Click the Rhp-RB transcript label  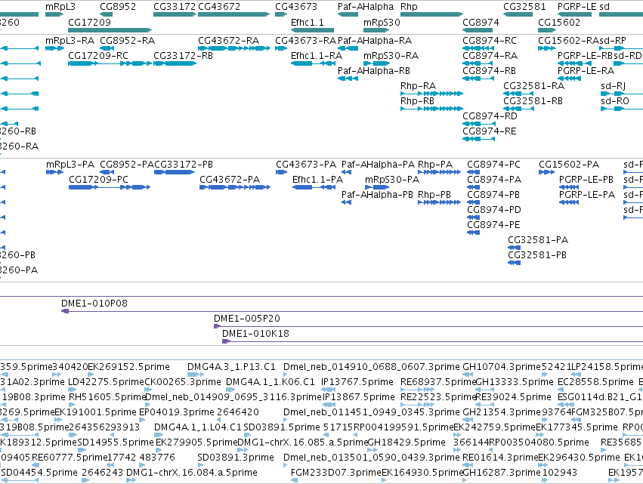click(x=417, y=101)
